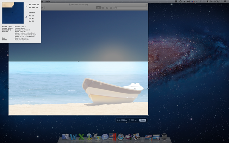Click the volume icon in the menu bar
The image size is (229, 143).
point(188,1)
